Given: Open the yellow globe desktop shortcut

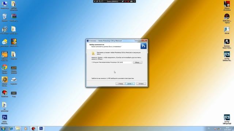Looking at the screenshot, I should (4, 82).
